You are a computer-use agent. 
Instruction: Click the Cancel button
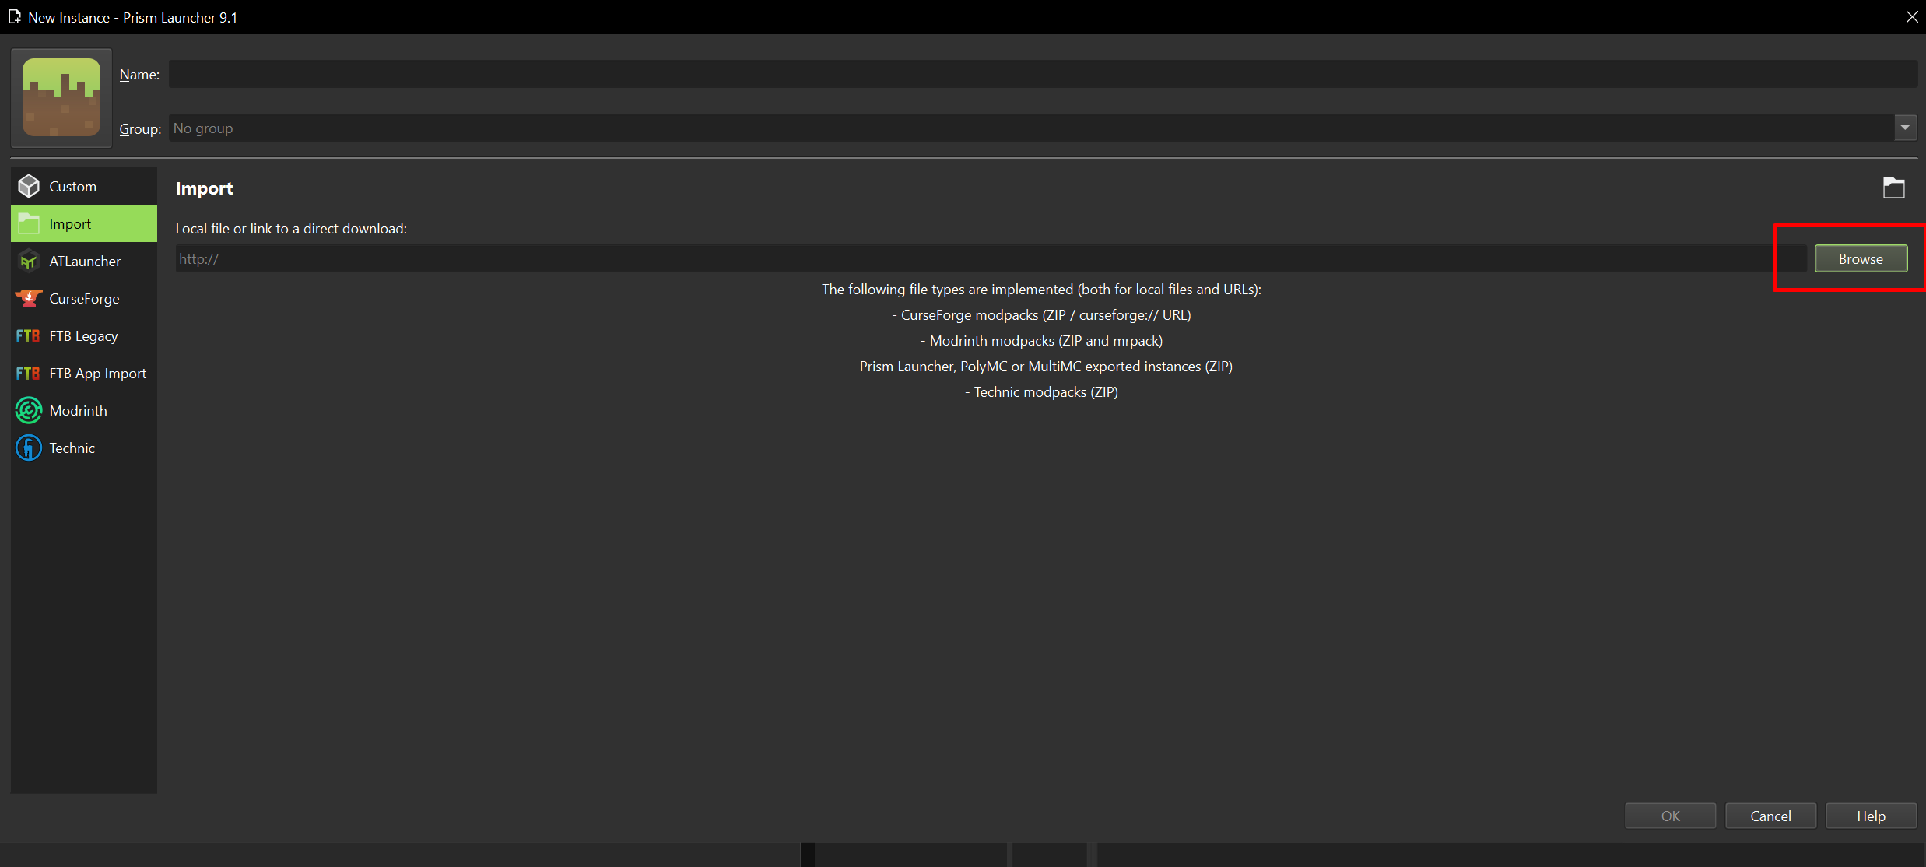click(1770, 816)
